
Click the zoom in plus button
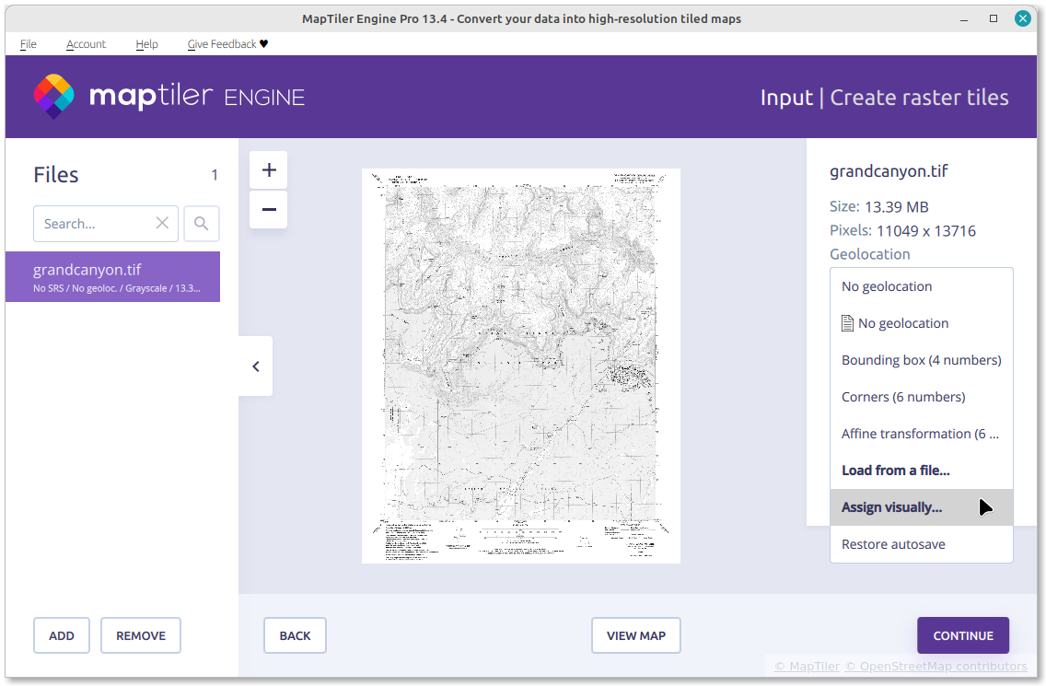pos(269,170)
